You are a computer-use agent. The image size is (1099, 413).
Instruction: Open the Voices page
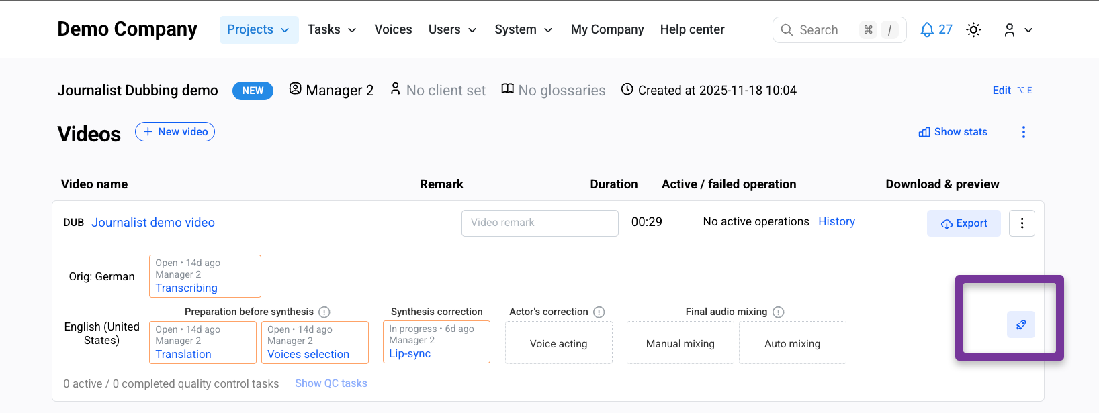393,29
